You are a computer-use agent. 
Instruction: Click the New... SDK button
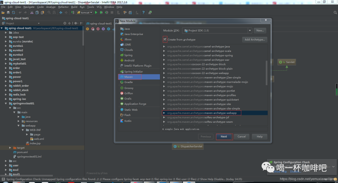260,31
